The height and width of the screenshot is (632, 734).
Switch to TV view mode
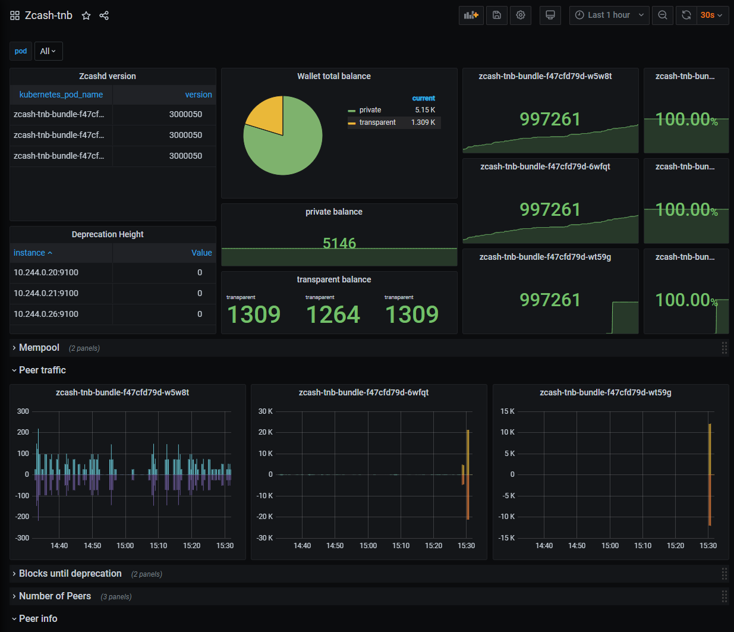550,15
